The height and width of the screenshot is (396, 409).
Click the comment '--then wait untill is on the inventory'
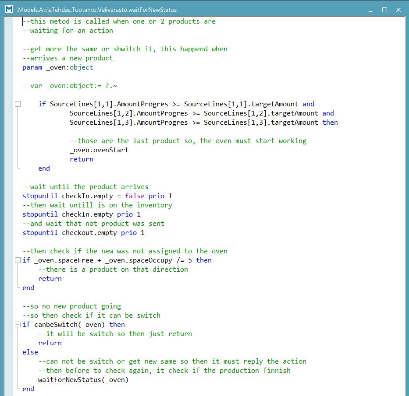pos(97,205)
